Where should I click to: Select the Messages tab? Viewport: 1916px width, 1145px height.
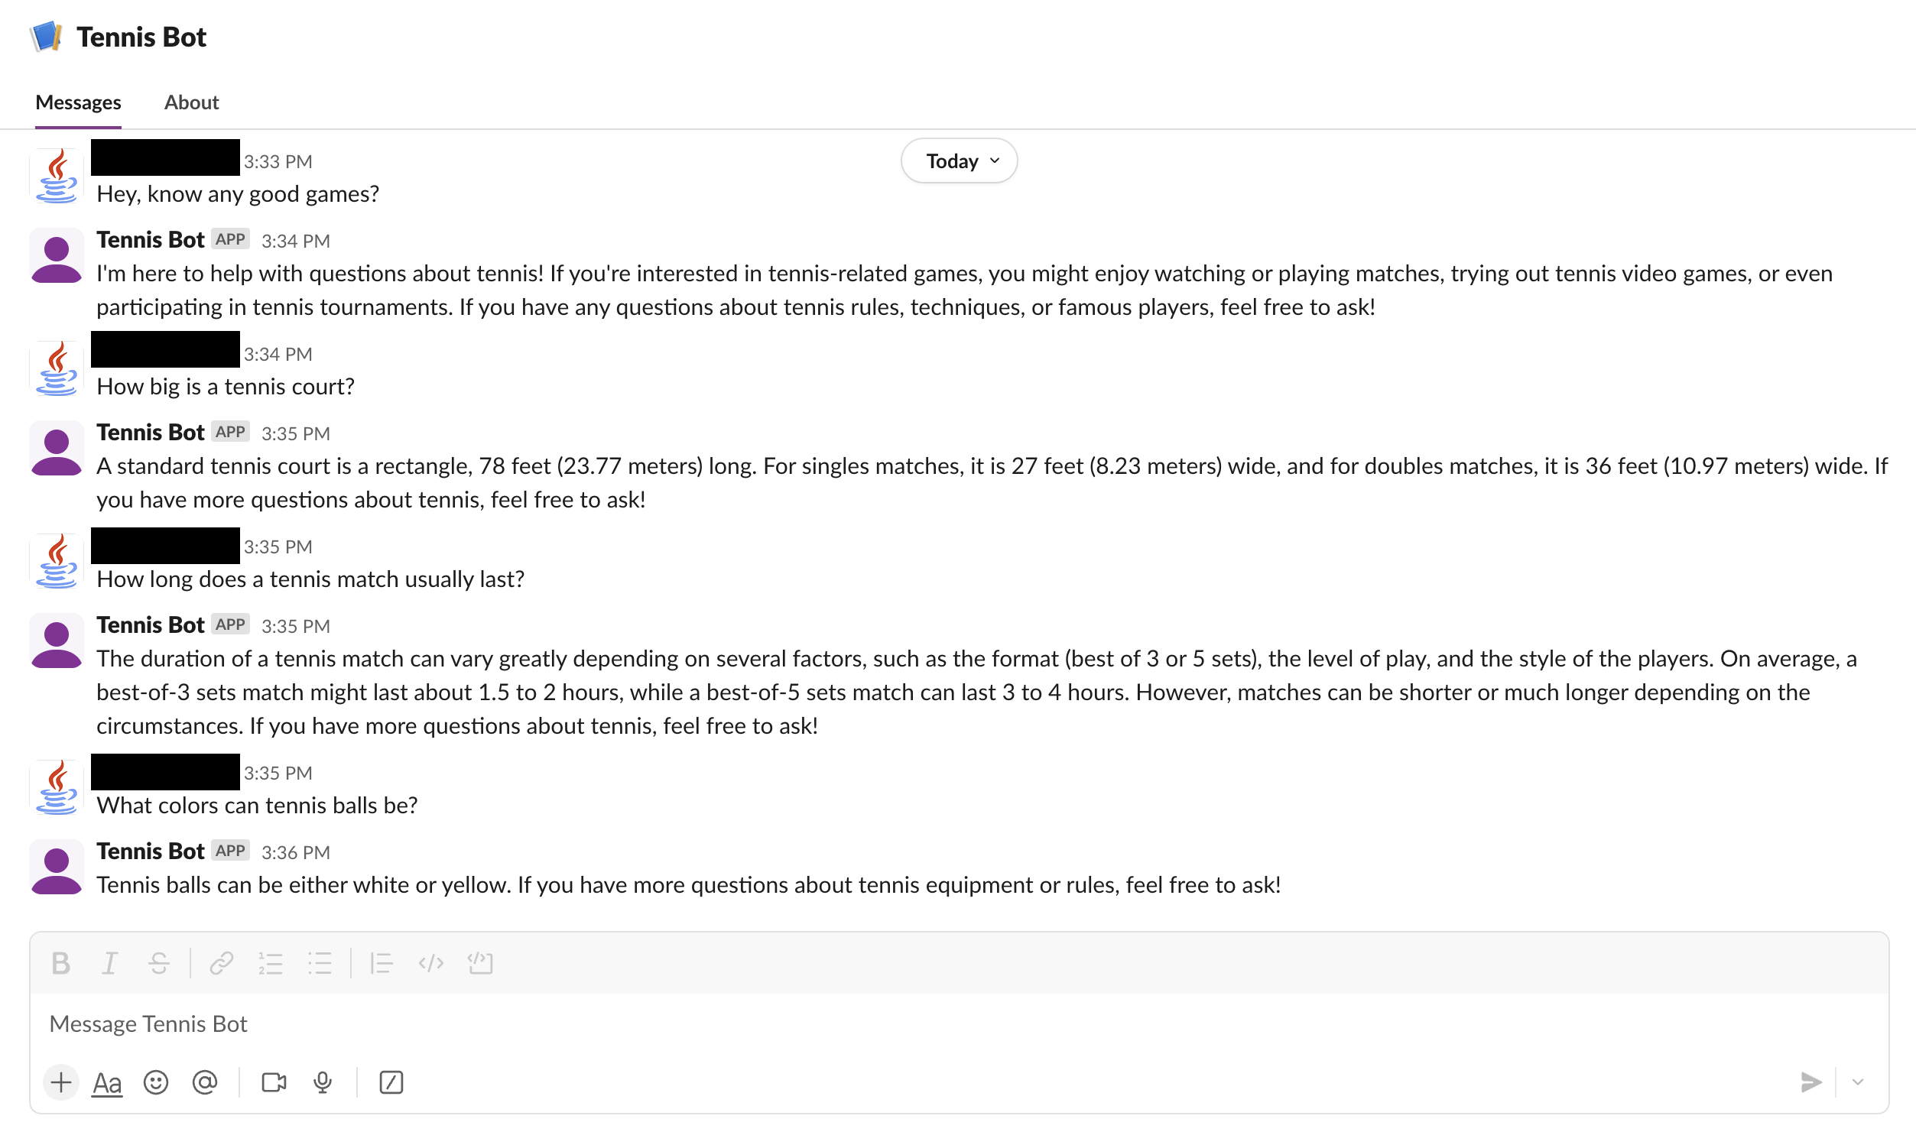[x=78, y=102]
